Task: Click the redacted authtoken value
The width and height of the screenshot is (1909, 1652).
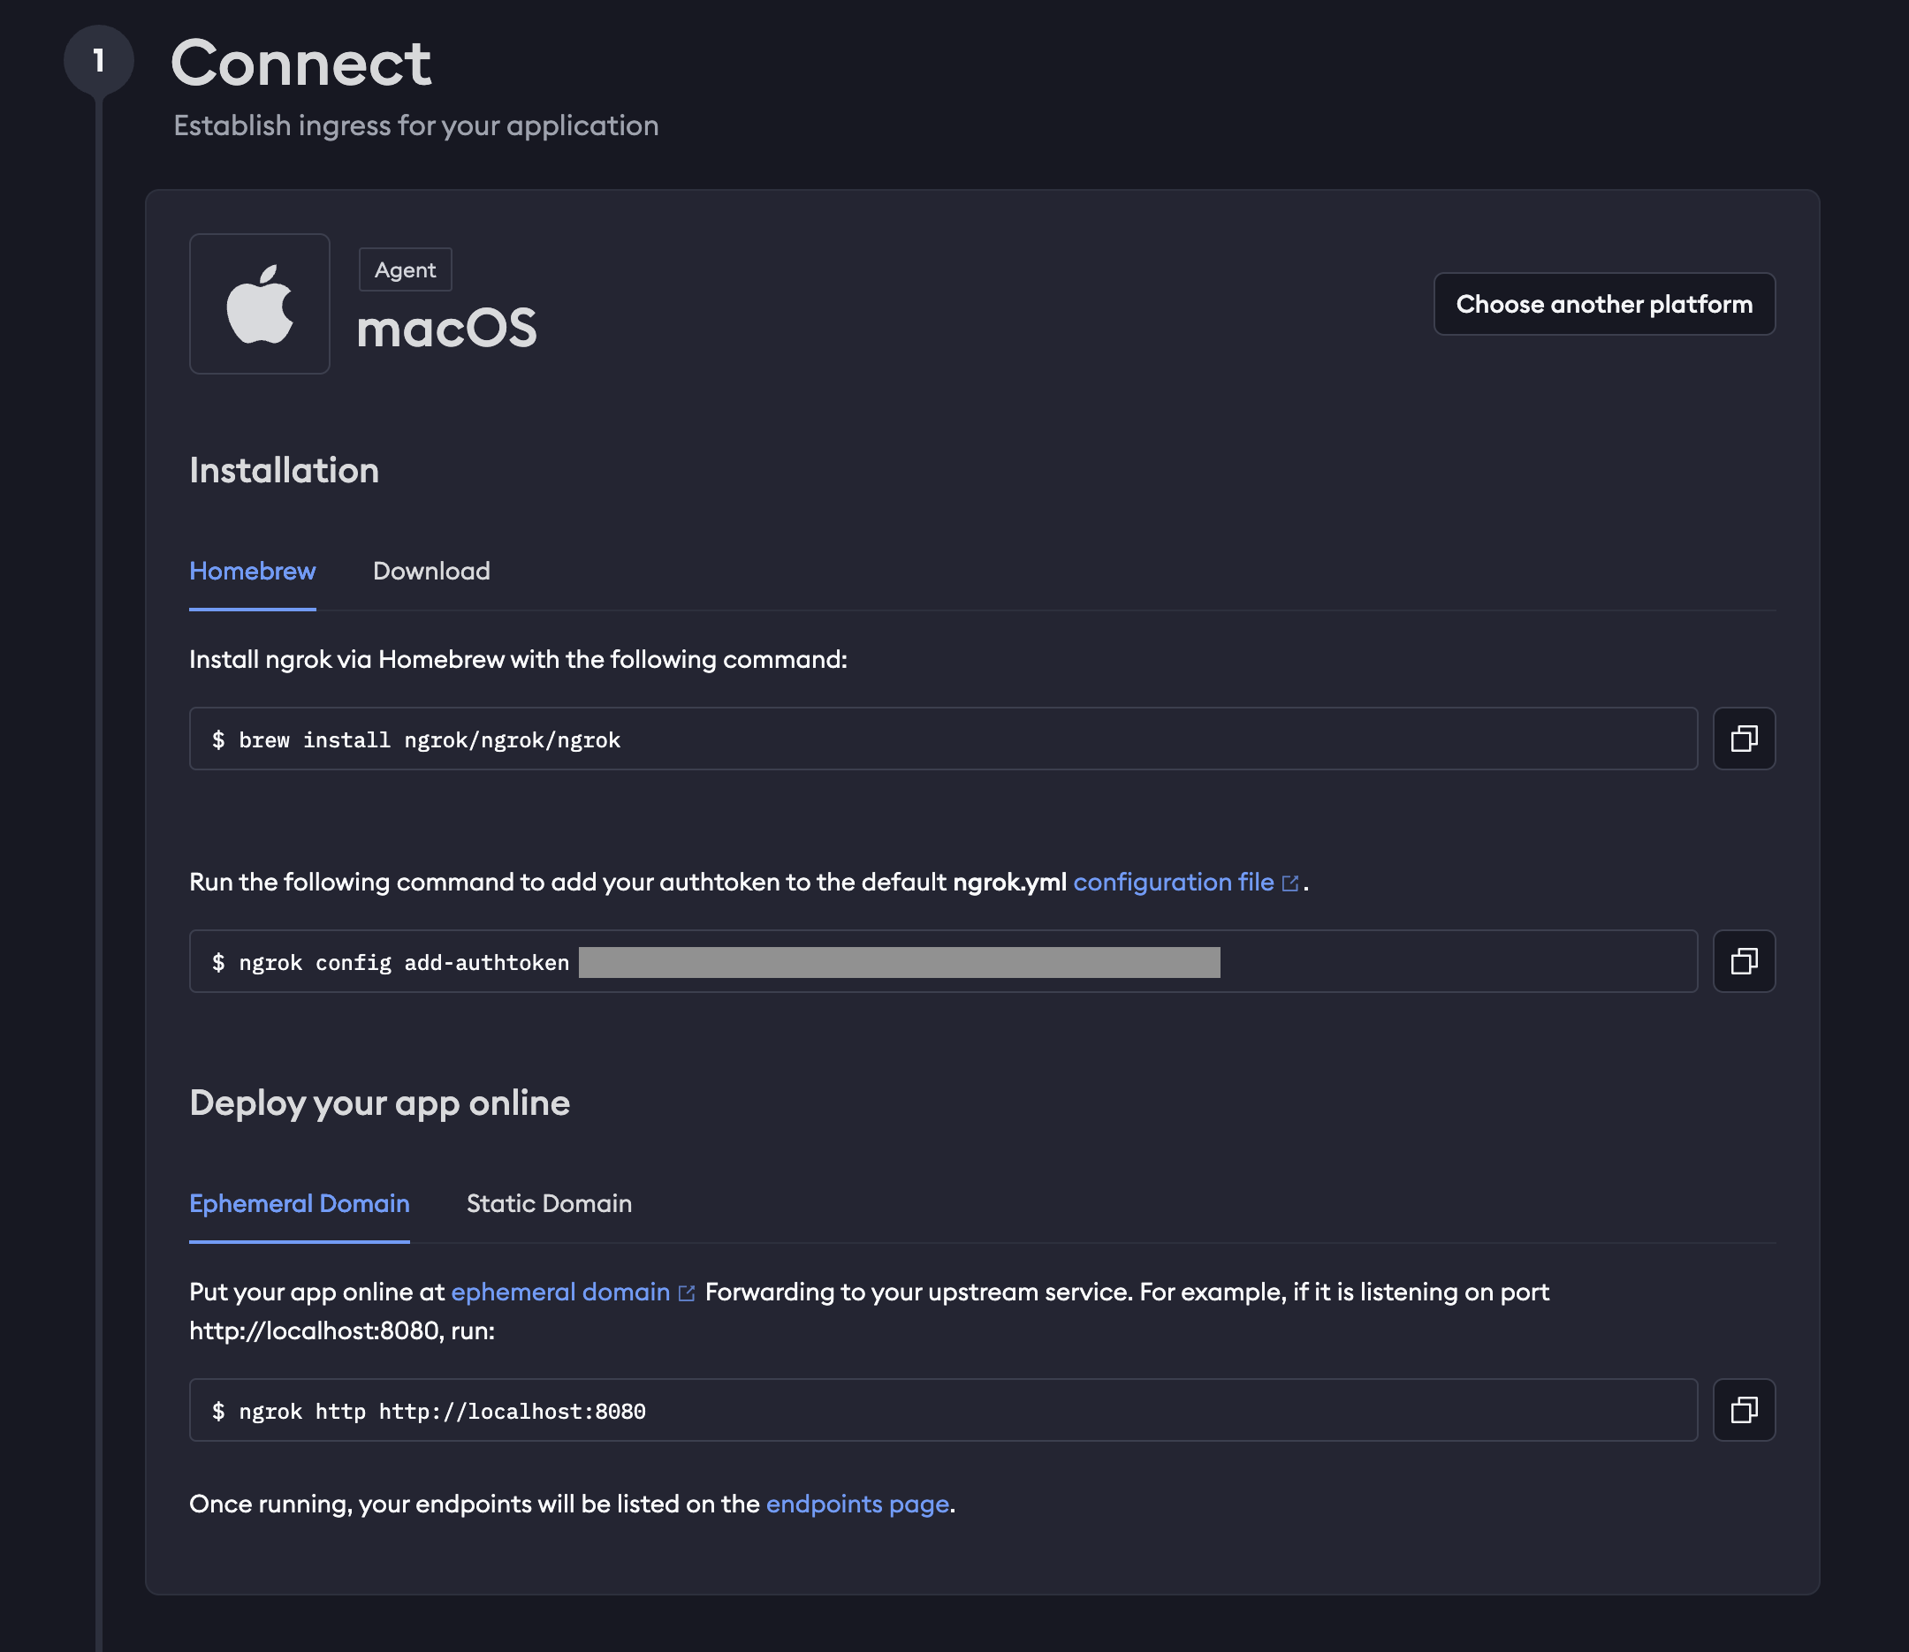Action: pyautogui.click(x=898, y=962)
